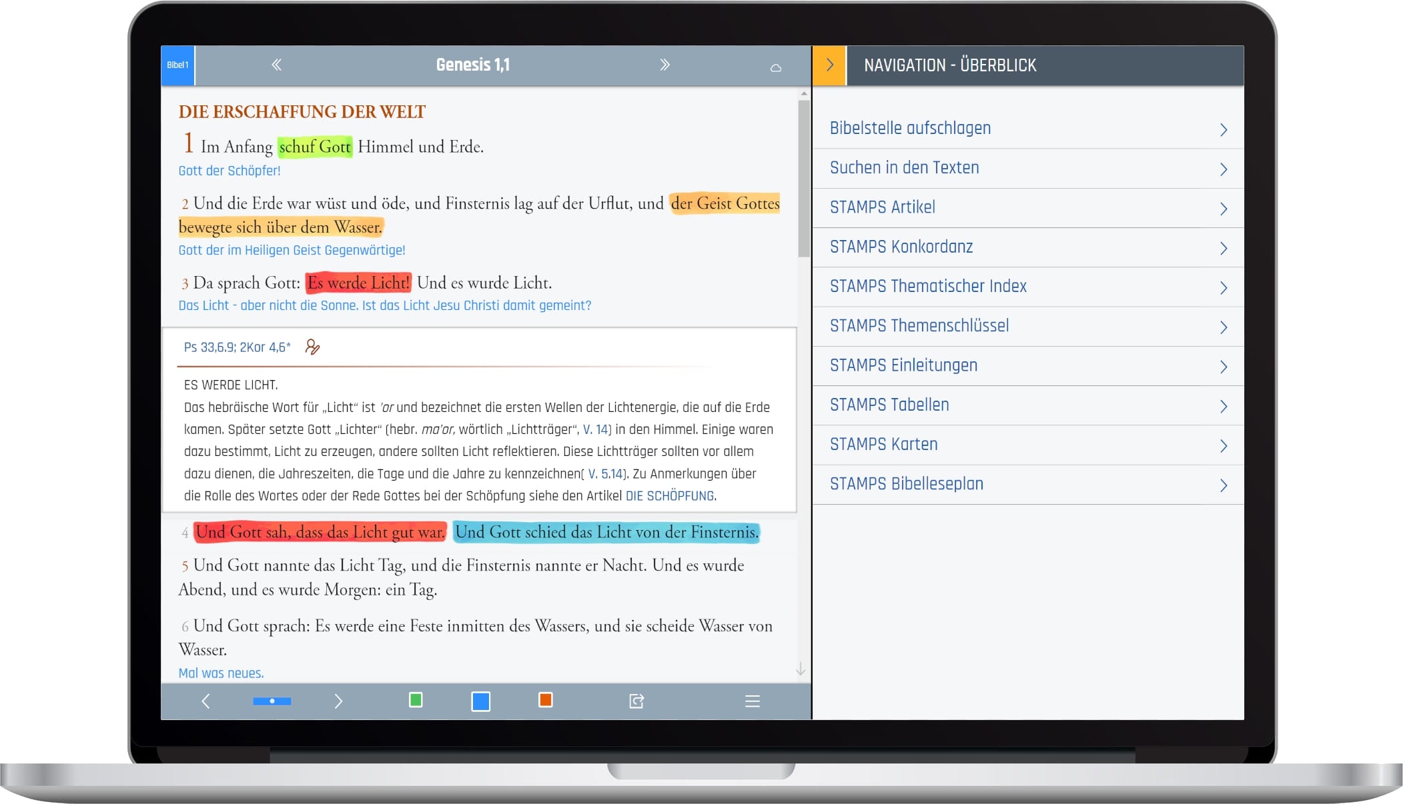Select the green square in bottom toolbar
Viewport: 1403px width, 804px height.
pyautogui.click(x=415, y=700)
